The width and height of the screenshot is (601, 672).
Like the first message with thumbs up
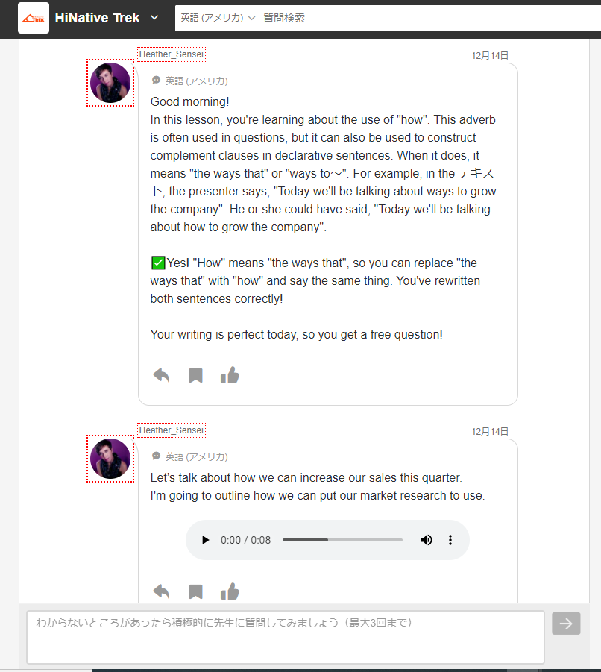(230, 375)
